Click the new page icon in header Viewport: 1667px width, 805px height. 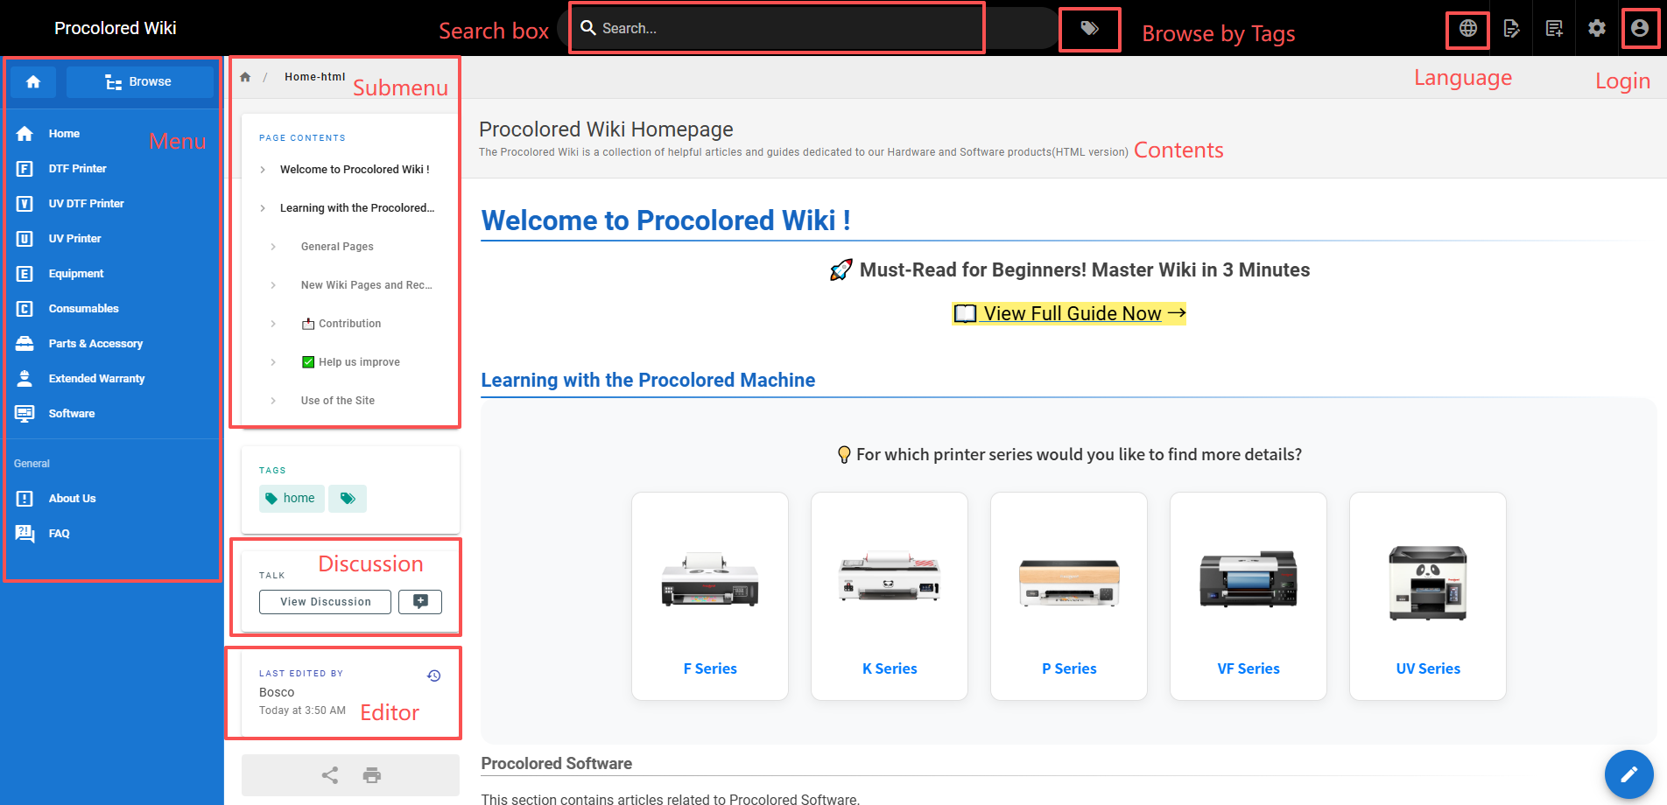tap(1554, 28)
